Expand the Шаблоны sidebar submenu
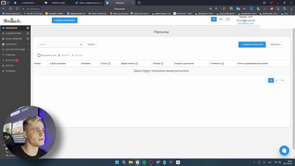This screenshot has width=295, height=166. [x=15, y=44]
